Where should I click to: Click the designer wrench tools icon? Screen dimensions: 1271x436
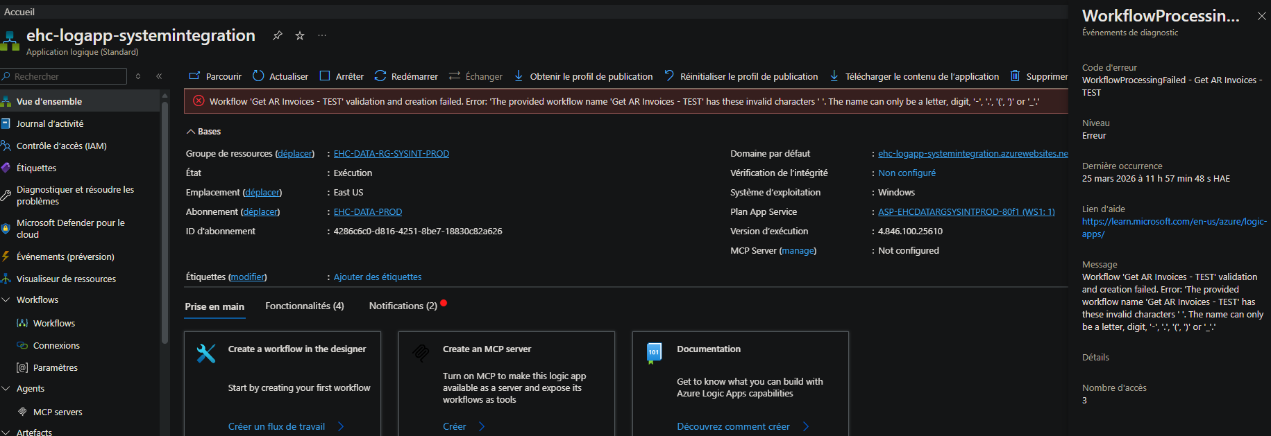206,354
